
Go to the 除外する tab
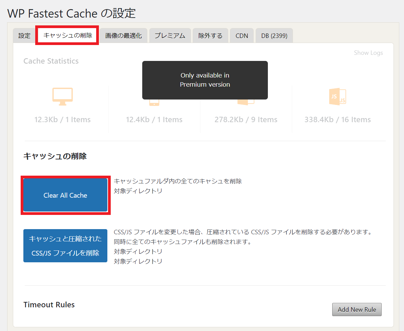210,36
